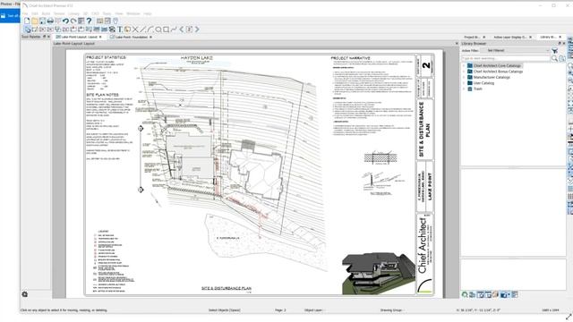Close the Tool Palette panel
573x322 pixels.
[48, 37]
